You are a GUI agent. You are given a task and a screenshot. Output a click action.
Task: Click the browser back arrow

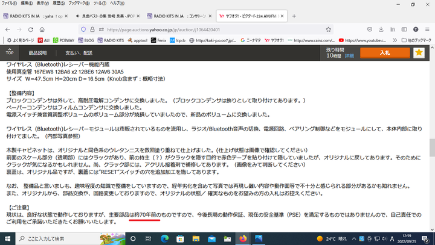coord(8,29)
